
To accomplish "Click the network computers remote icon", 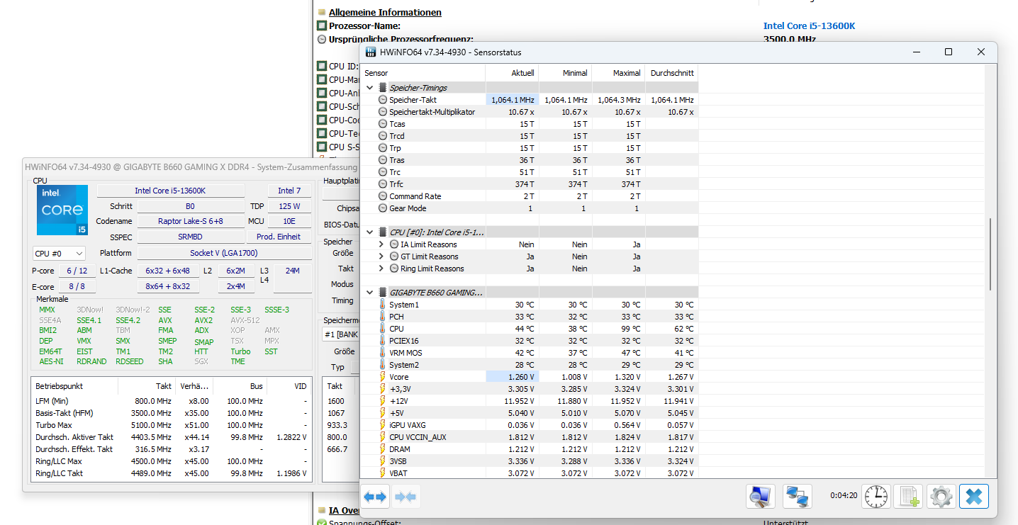I will (x=798, y=496).
